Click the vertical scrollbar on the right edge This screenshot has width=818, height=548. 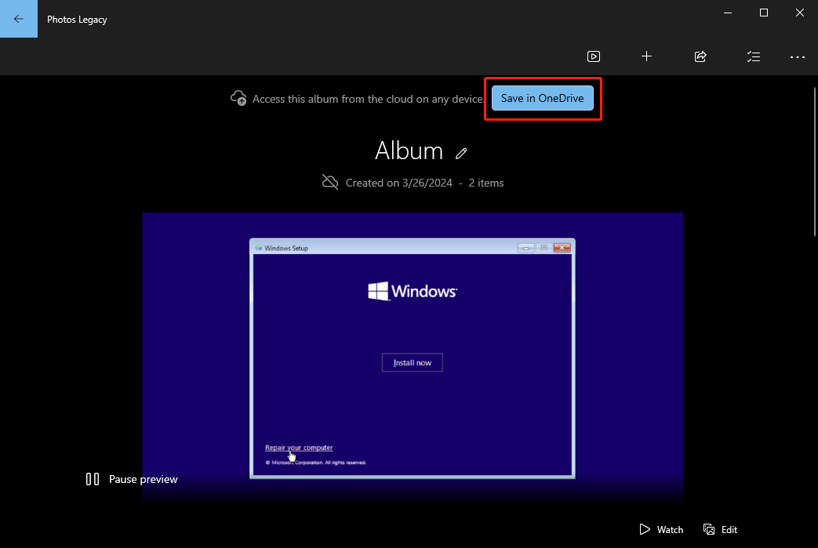(x=814, y=157)
